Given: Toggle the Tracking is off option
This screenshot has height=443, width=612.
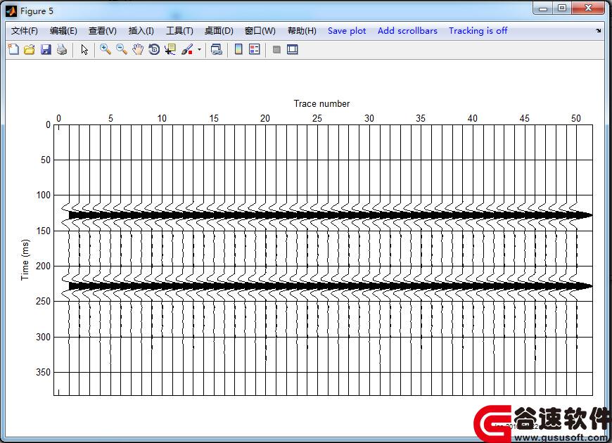Looking at the screenshot, I should (478, 31).
